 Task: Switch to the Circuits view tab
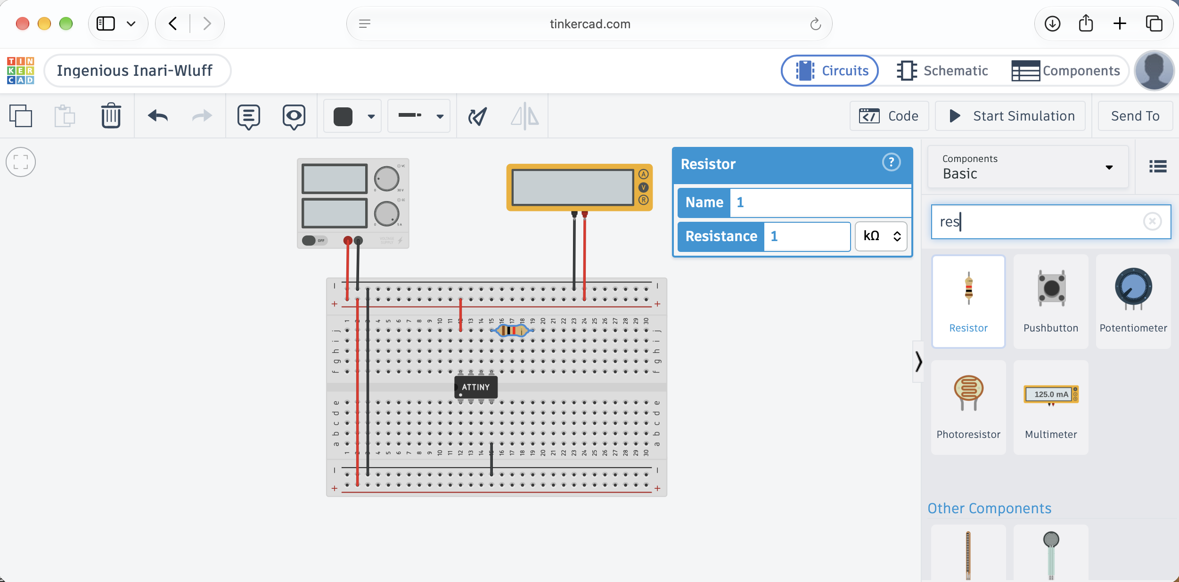click(x=830, y=71)
